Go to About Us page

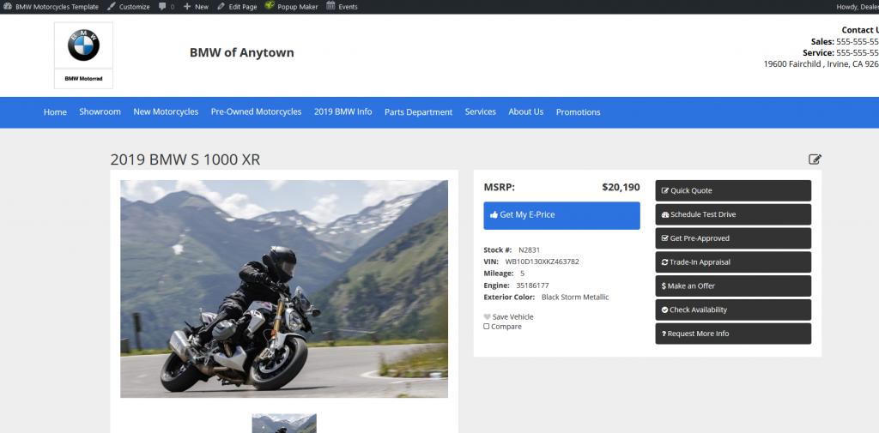[x=526, y=112]
